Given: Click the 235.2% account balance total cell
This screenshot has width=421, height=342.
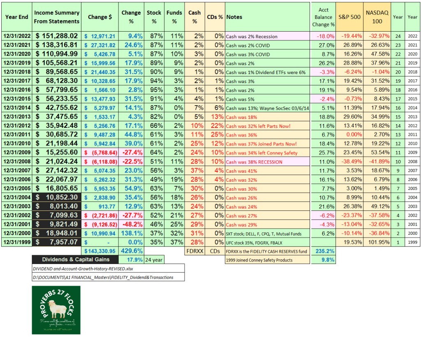Looking at the screenshot, I should point(323,251).
